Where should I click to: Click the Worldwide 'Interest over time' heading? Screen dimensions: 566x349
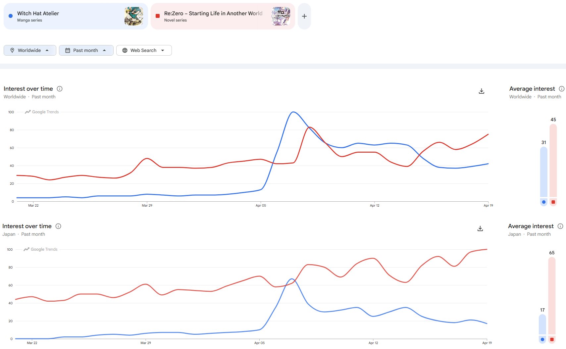click(28, 89)
